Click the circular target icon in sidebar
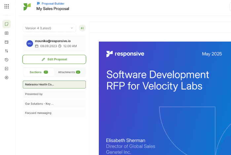 [7, 77]
